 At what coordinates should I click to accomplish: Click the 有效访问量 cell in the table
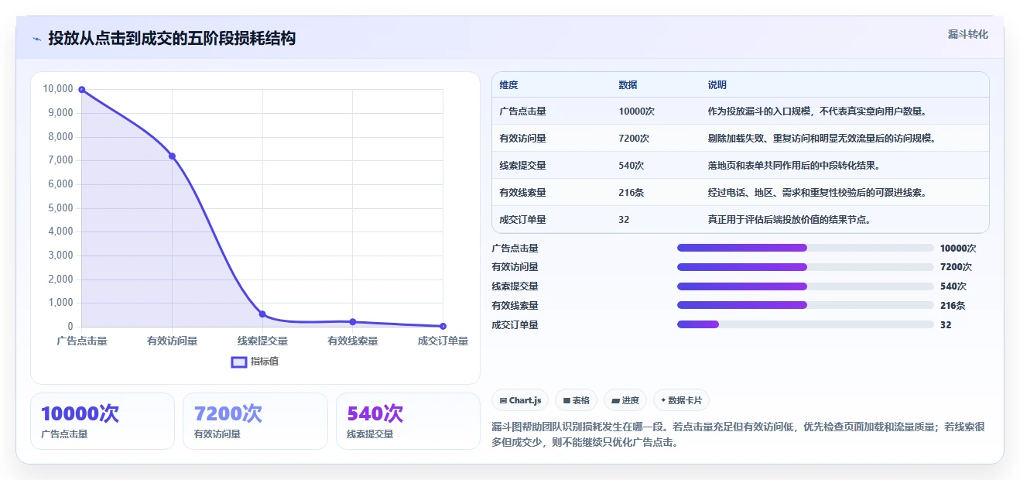(x=522, y=139)
